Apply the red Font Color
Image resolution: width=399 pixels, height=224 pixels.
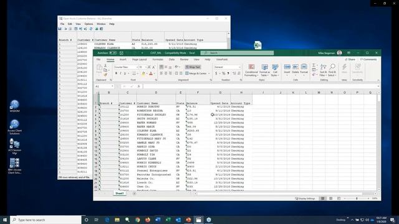[x=151, y=73]
